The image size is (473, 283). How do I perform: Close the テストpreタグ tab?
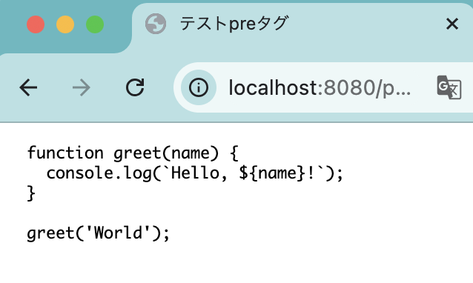coord(452,24)
